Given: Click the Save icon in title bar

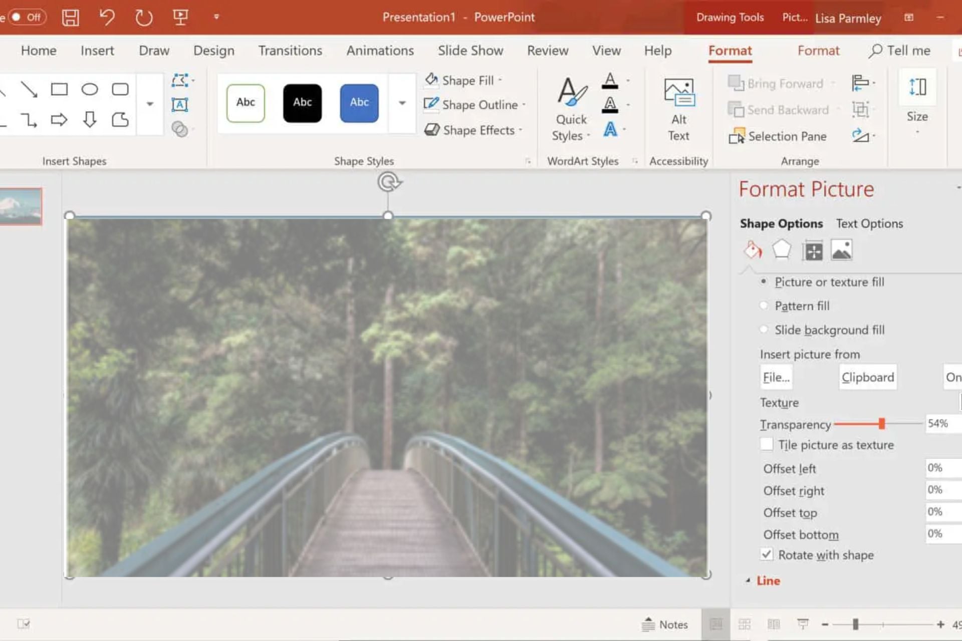Looking at the screenshot, I should [x=70, y=18].
